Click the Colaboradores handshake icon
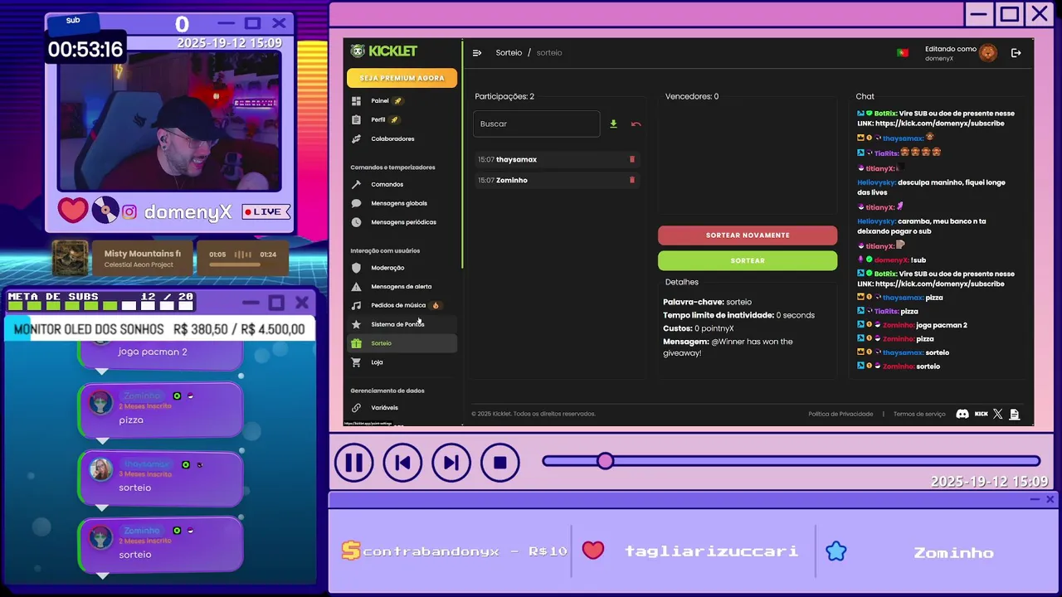 (x=356, y=139)
